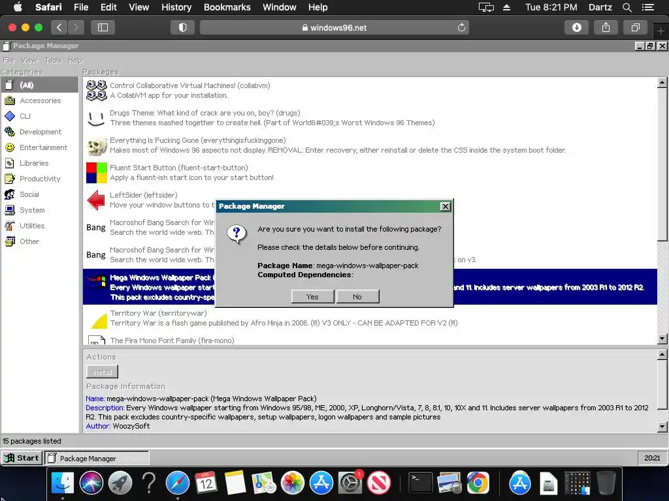
Task: Launch Siri from the Dock
Action: coord(91,483)
